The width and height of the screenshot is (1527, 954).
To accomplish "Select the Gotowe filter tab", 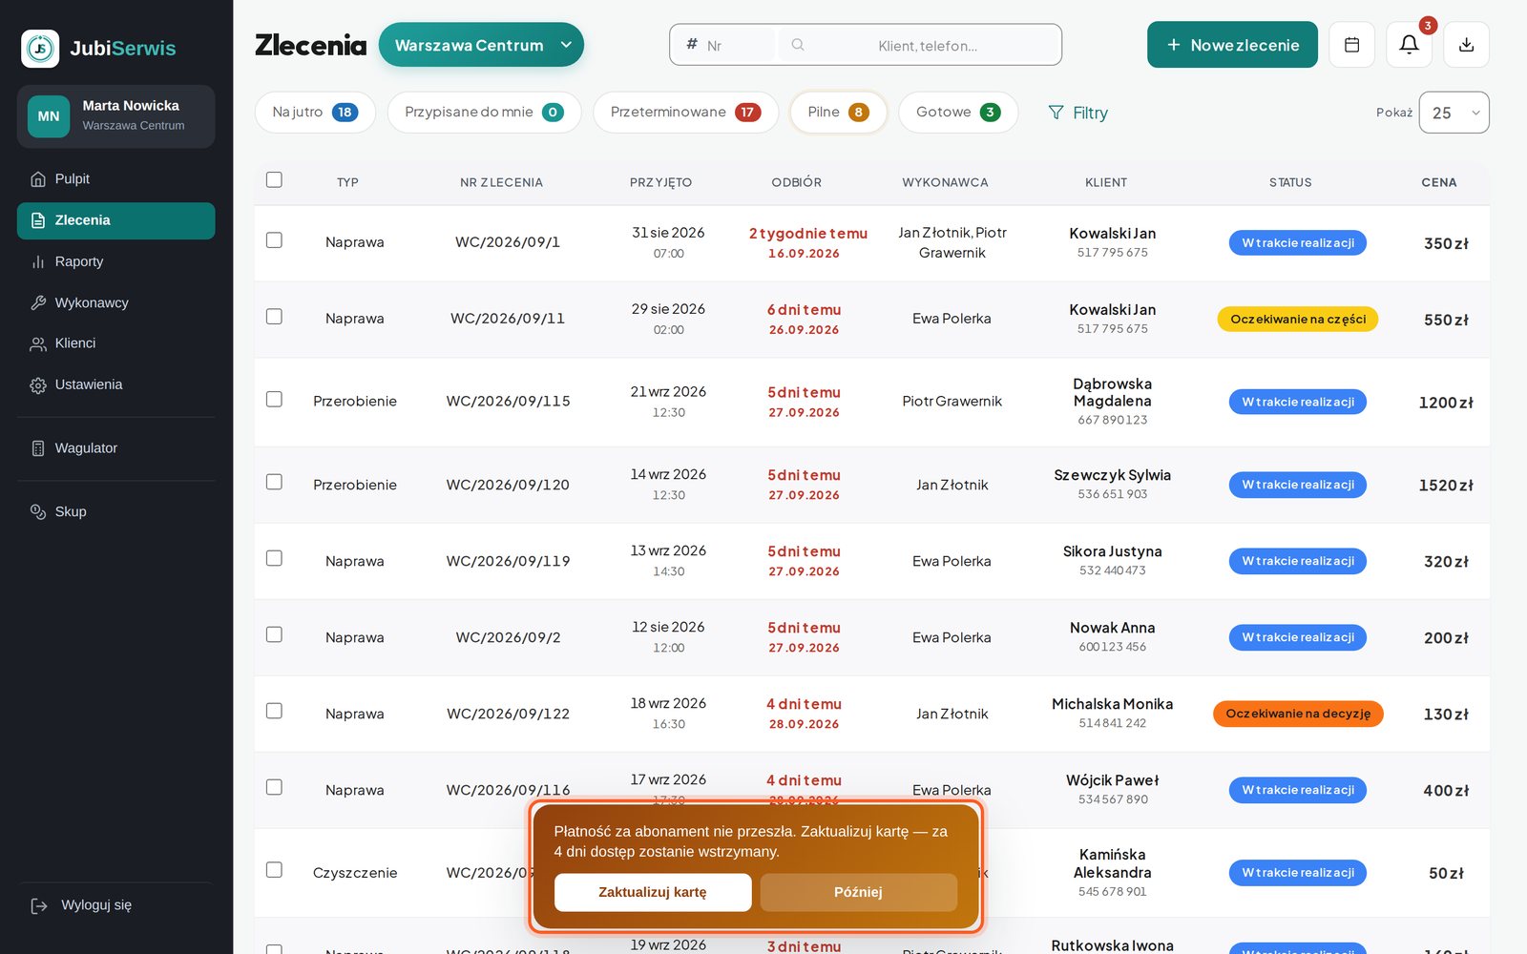I will tap(958, 113).
